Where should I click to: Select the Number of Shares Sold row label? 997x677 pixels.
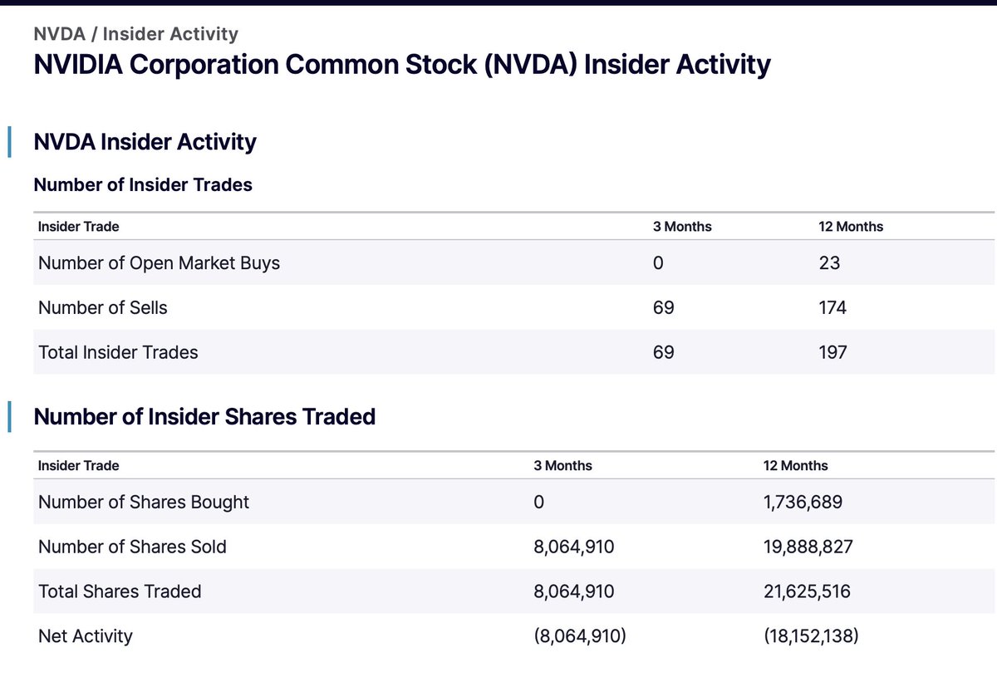pyautogui.click(x=132, y=547)
